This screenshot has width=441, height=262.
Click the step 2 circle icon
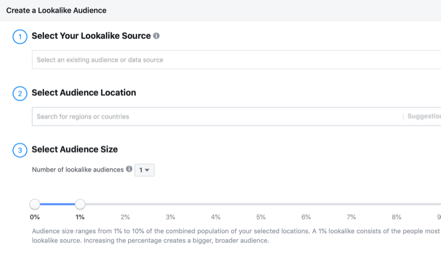click(x=20, y=93)
